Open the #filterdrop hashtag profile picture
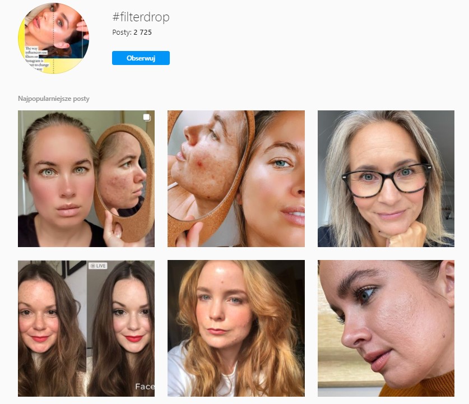469x404 pixels. click(54, 38)
